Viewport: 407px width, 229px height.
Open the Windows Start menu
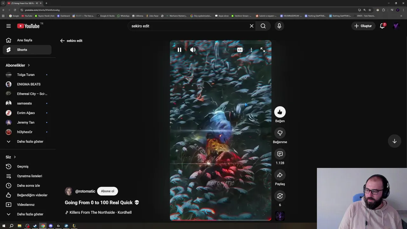(x=4, y=226)
